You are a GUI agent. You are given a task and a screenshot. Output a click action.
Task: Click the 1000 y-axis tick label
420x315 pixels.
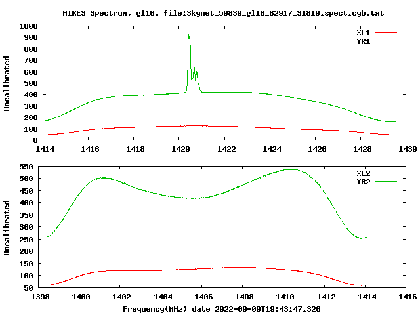pos(28,26)
